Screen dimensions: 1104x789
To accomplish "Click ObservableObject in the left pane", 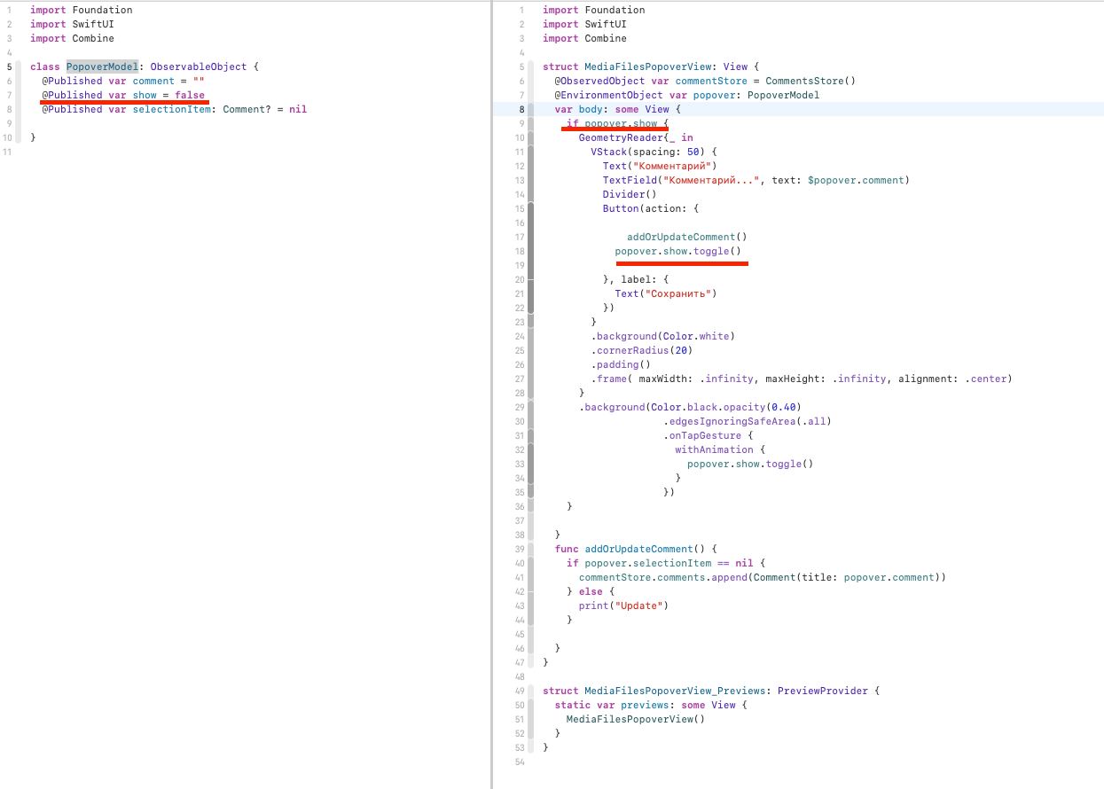I will (198, 66).
